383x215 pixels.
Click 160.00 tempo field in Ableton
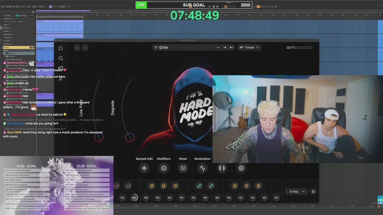coord(9,7)
